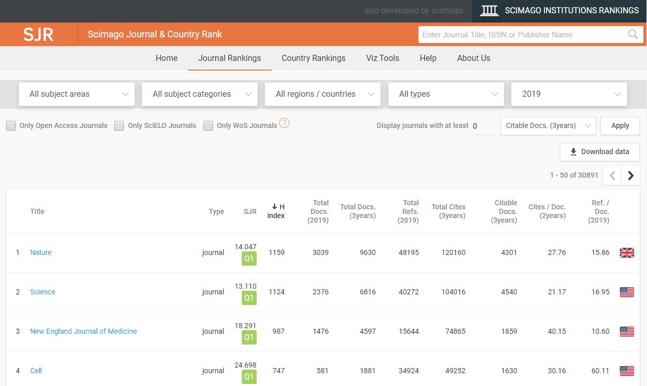Sort by Total Docs. (3years) column
Screen dimensions: 647x386
pyautogui.click(x=358, y=211)
